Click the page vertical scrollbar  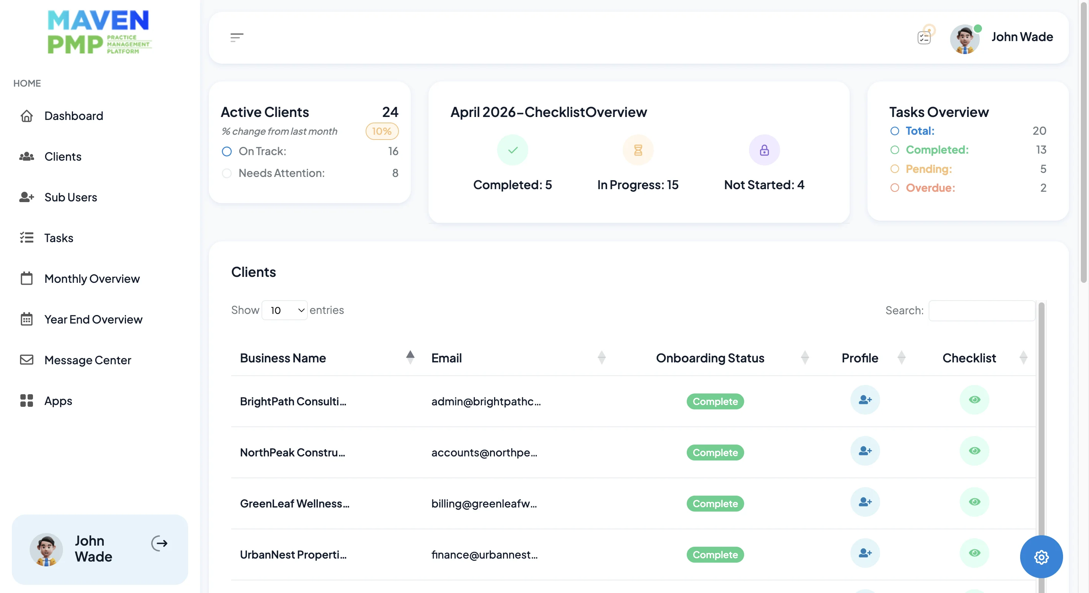[x=1083, y=144]
